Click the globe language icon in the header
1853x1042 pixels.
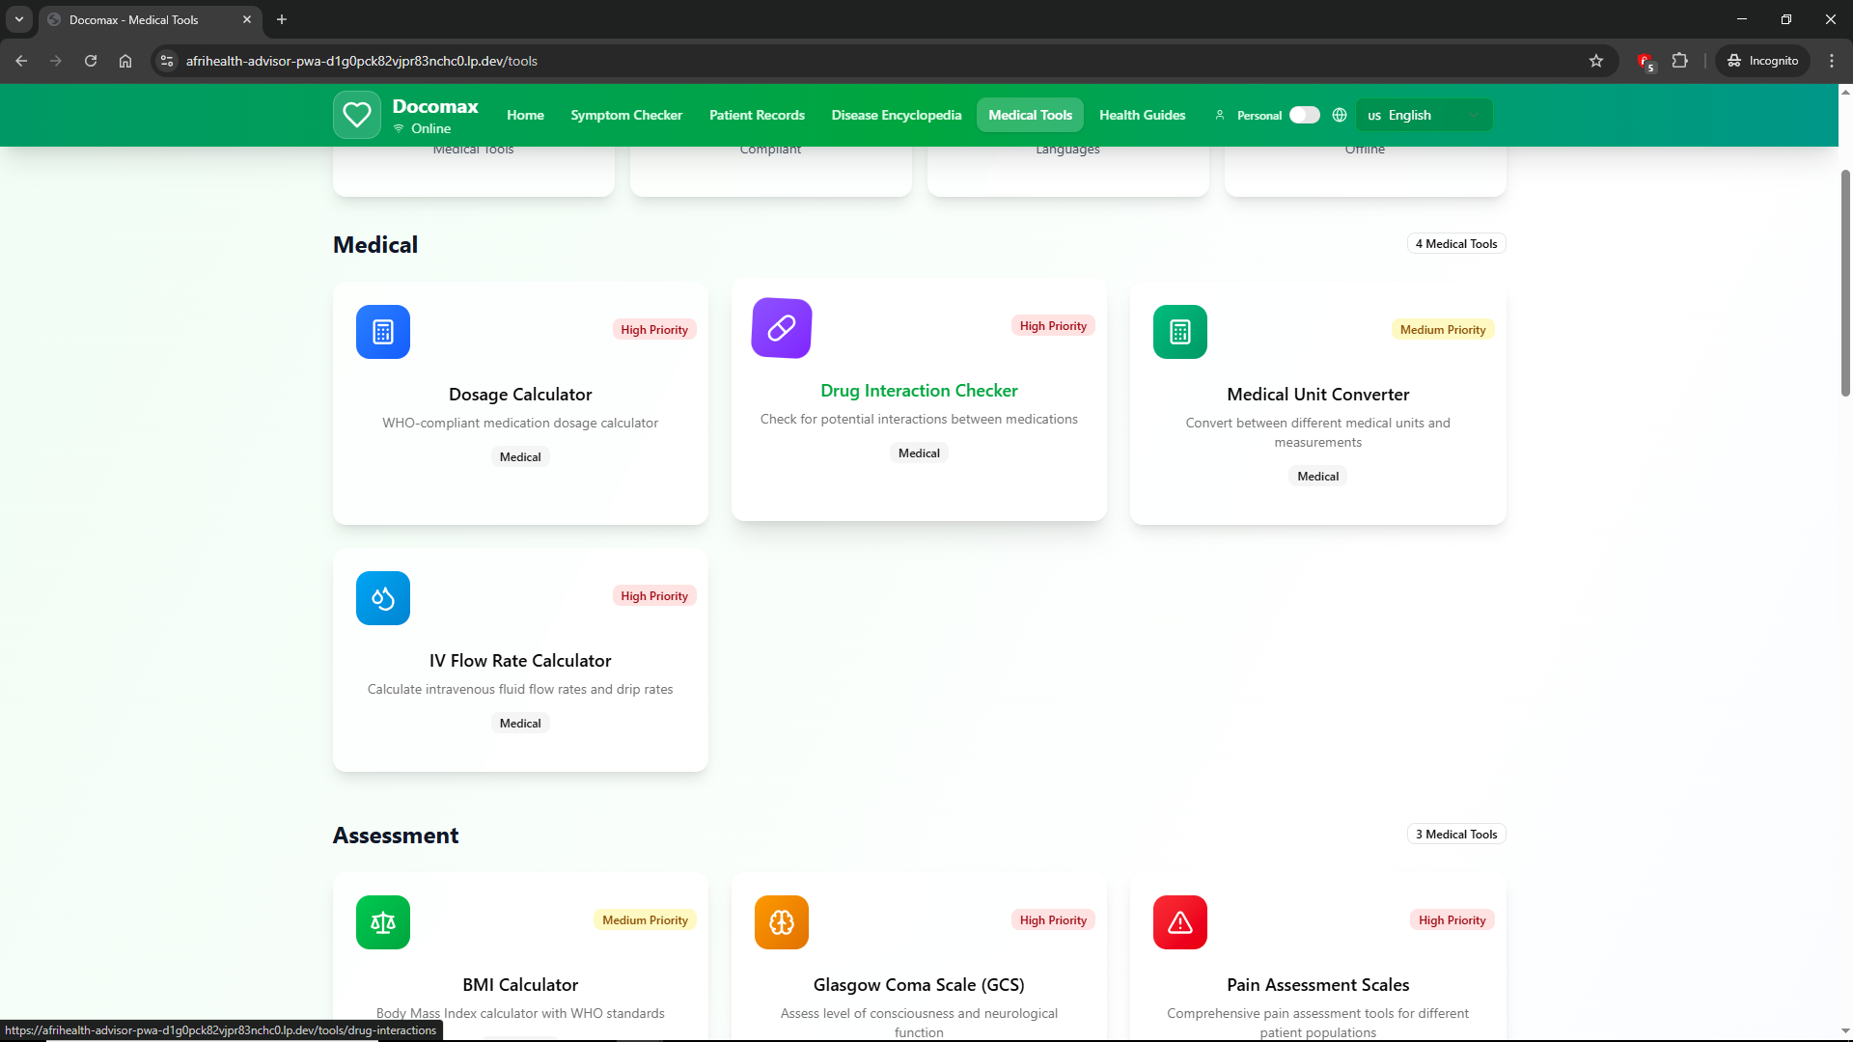click(x=1340, y=115)
